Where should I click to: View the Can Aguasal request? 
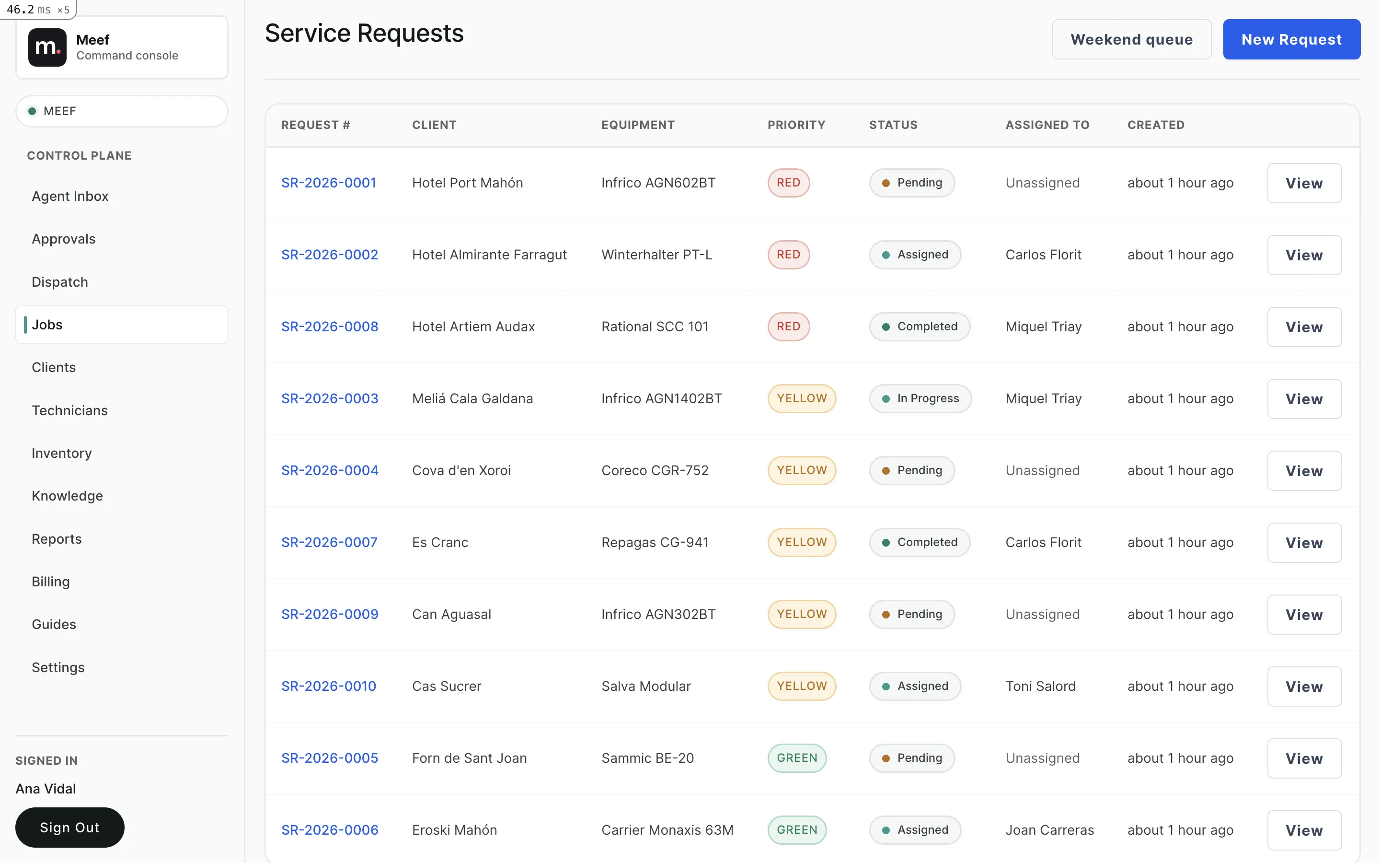(x=1304, y=615)
